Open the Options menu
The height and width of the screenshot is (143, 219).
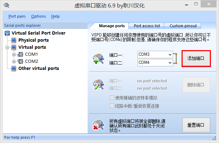[x=39, y=17]
